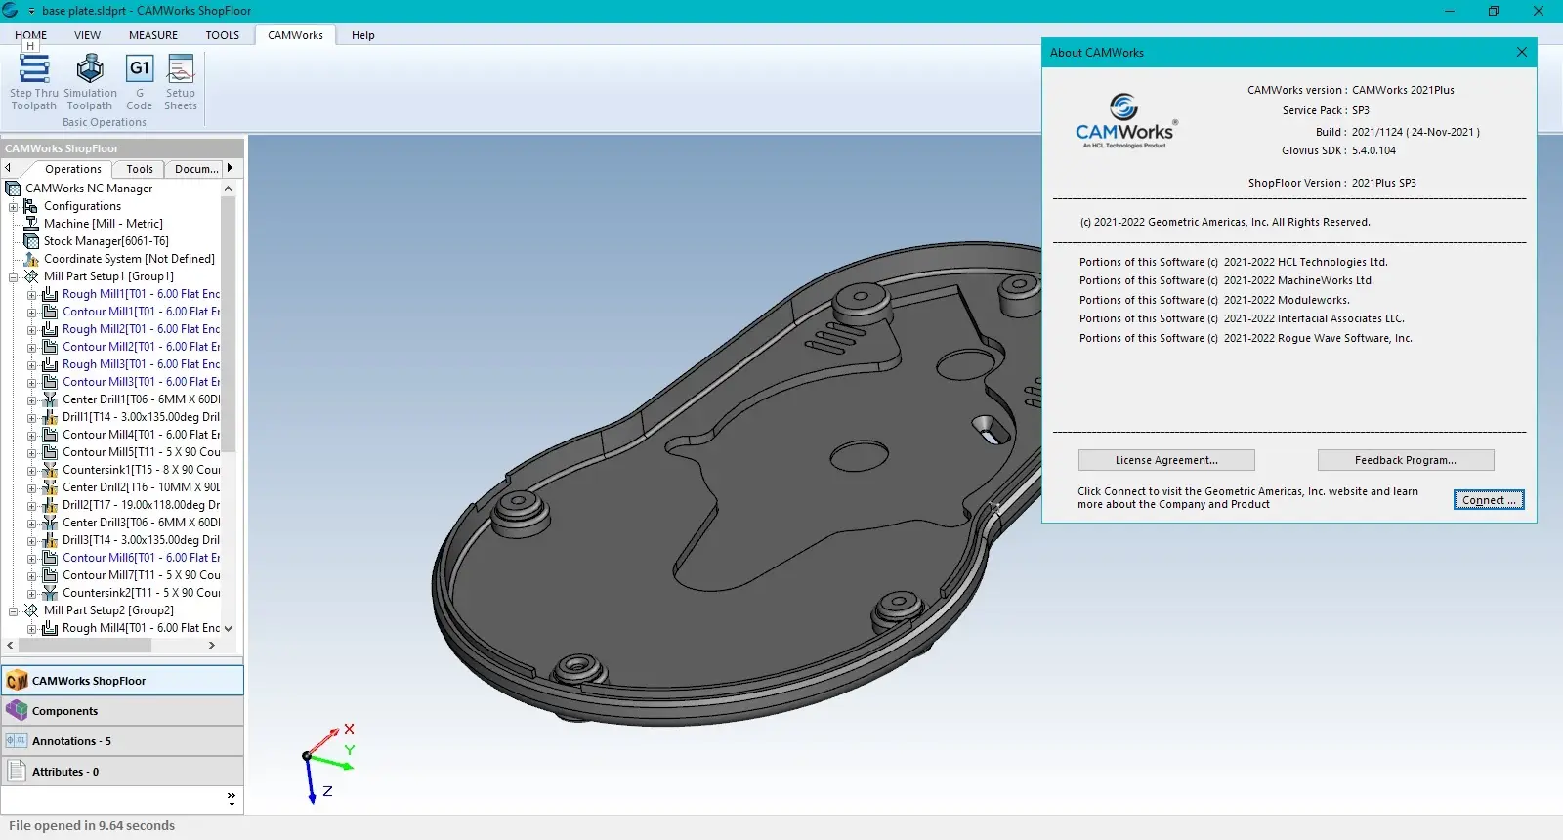Image resolution: width=1563 pixels, height=840 pixels.
Task: Expand the Rough Mill1 operation node
Action: (x=32, y=295)
